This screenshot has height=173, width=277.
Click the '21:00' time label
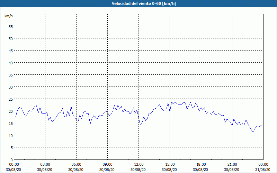(x=232, y=165)
